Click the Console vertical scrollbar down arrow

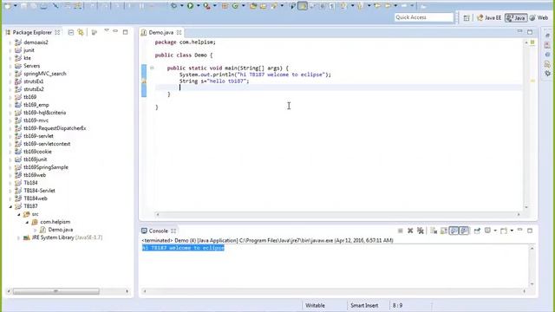532,284
